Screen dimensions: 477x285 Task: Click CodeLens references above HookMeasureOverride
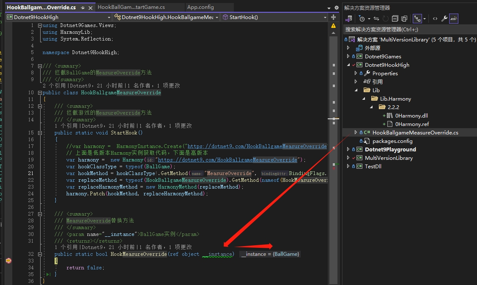[x=66, y=247]
